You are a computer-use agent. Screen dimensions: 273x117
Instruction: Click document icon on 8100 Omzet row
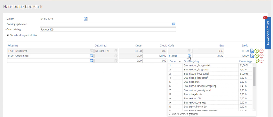click(252, 56)
